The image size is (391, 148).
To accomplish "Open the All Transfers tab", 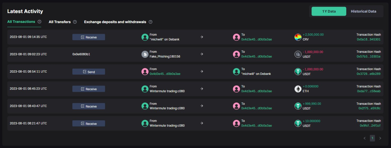I will 59,22.
